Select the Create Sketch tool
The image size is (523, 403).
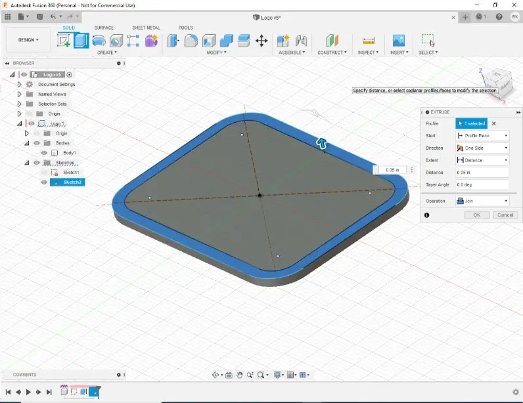tap(64, 41)
